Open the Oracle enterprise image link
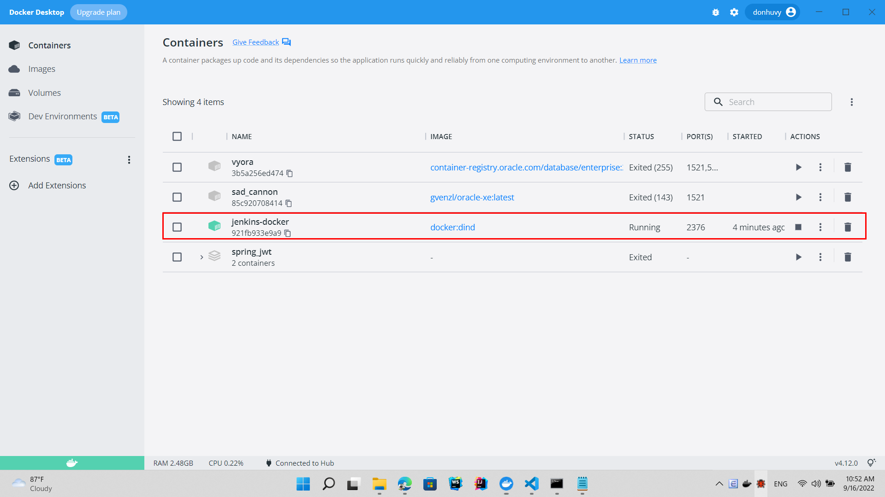The image size is (885, 497). point(526,167)
